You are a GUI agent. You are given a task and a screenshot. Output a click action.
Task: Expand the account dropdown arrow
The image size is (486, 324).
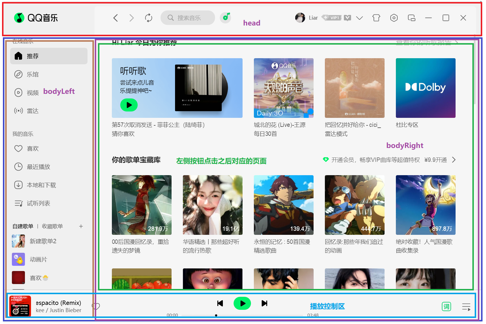click(x=359, y=18)
